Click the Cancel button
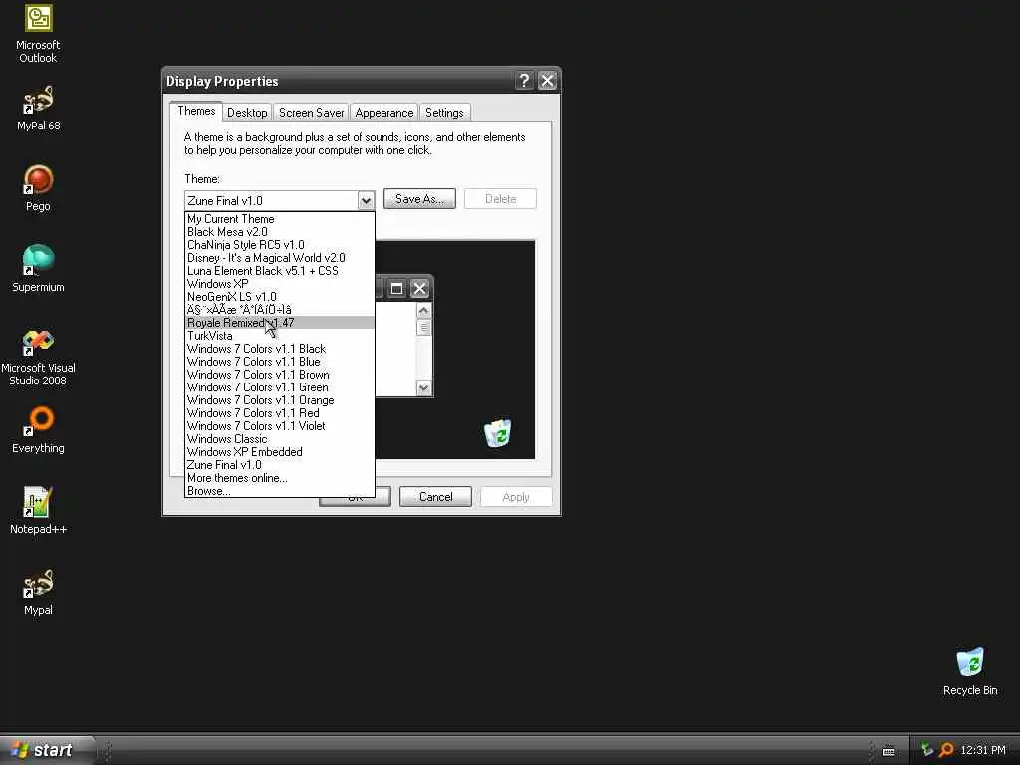The width and height of the screenshot is (1020, 765). [435, 497]
